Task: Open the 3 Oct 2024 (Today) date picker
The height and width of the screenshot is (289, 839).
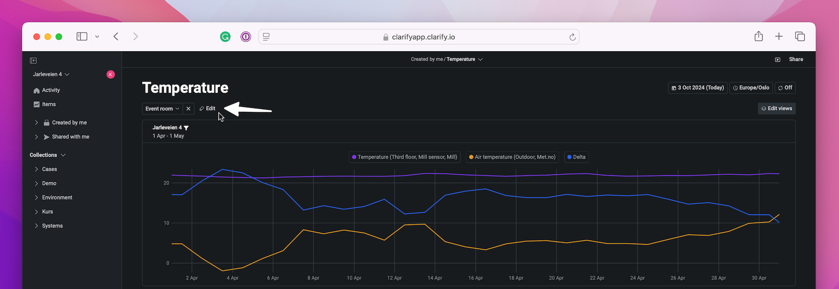Action: tap(698, 88)
